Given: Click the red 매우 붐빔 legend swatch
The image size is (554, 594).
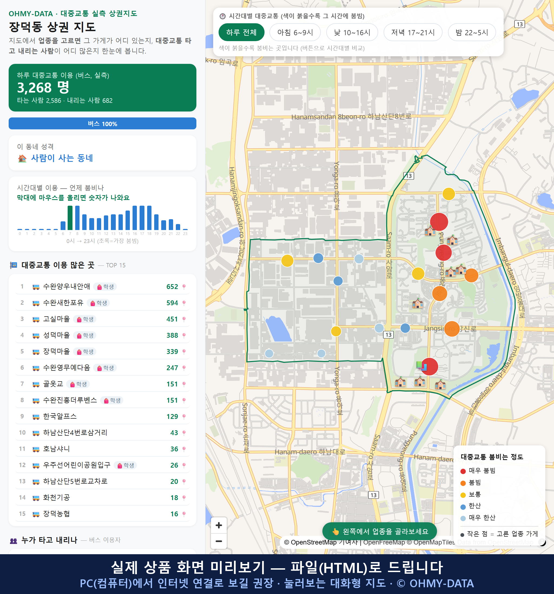Looking at the screenshot, I should (x=463, y=471).
